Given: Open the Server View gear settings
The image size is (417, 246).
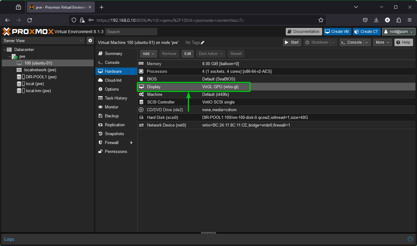Looking at the screenshot, I should [x=90, y=41].
